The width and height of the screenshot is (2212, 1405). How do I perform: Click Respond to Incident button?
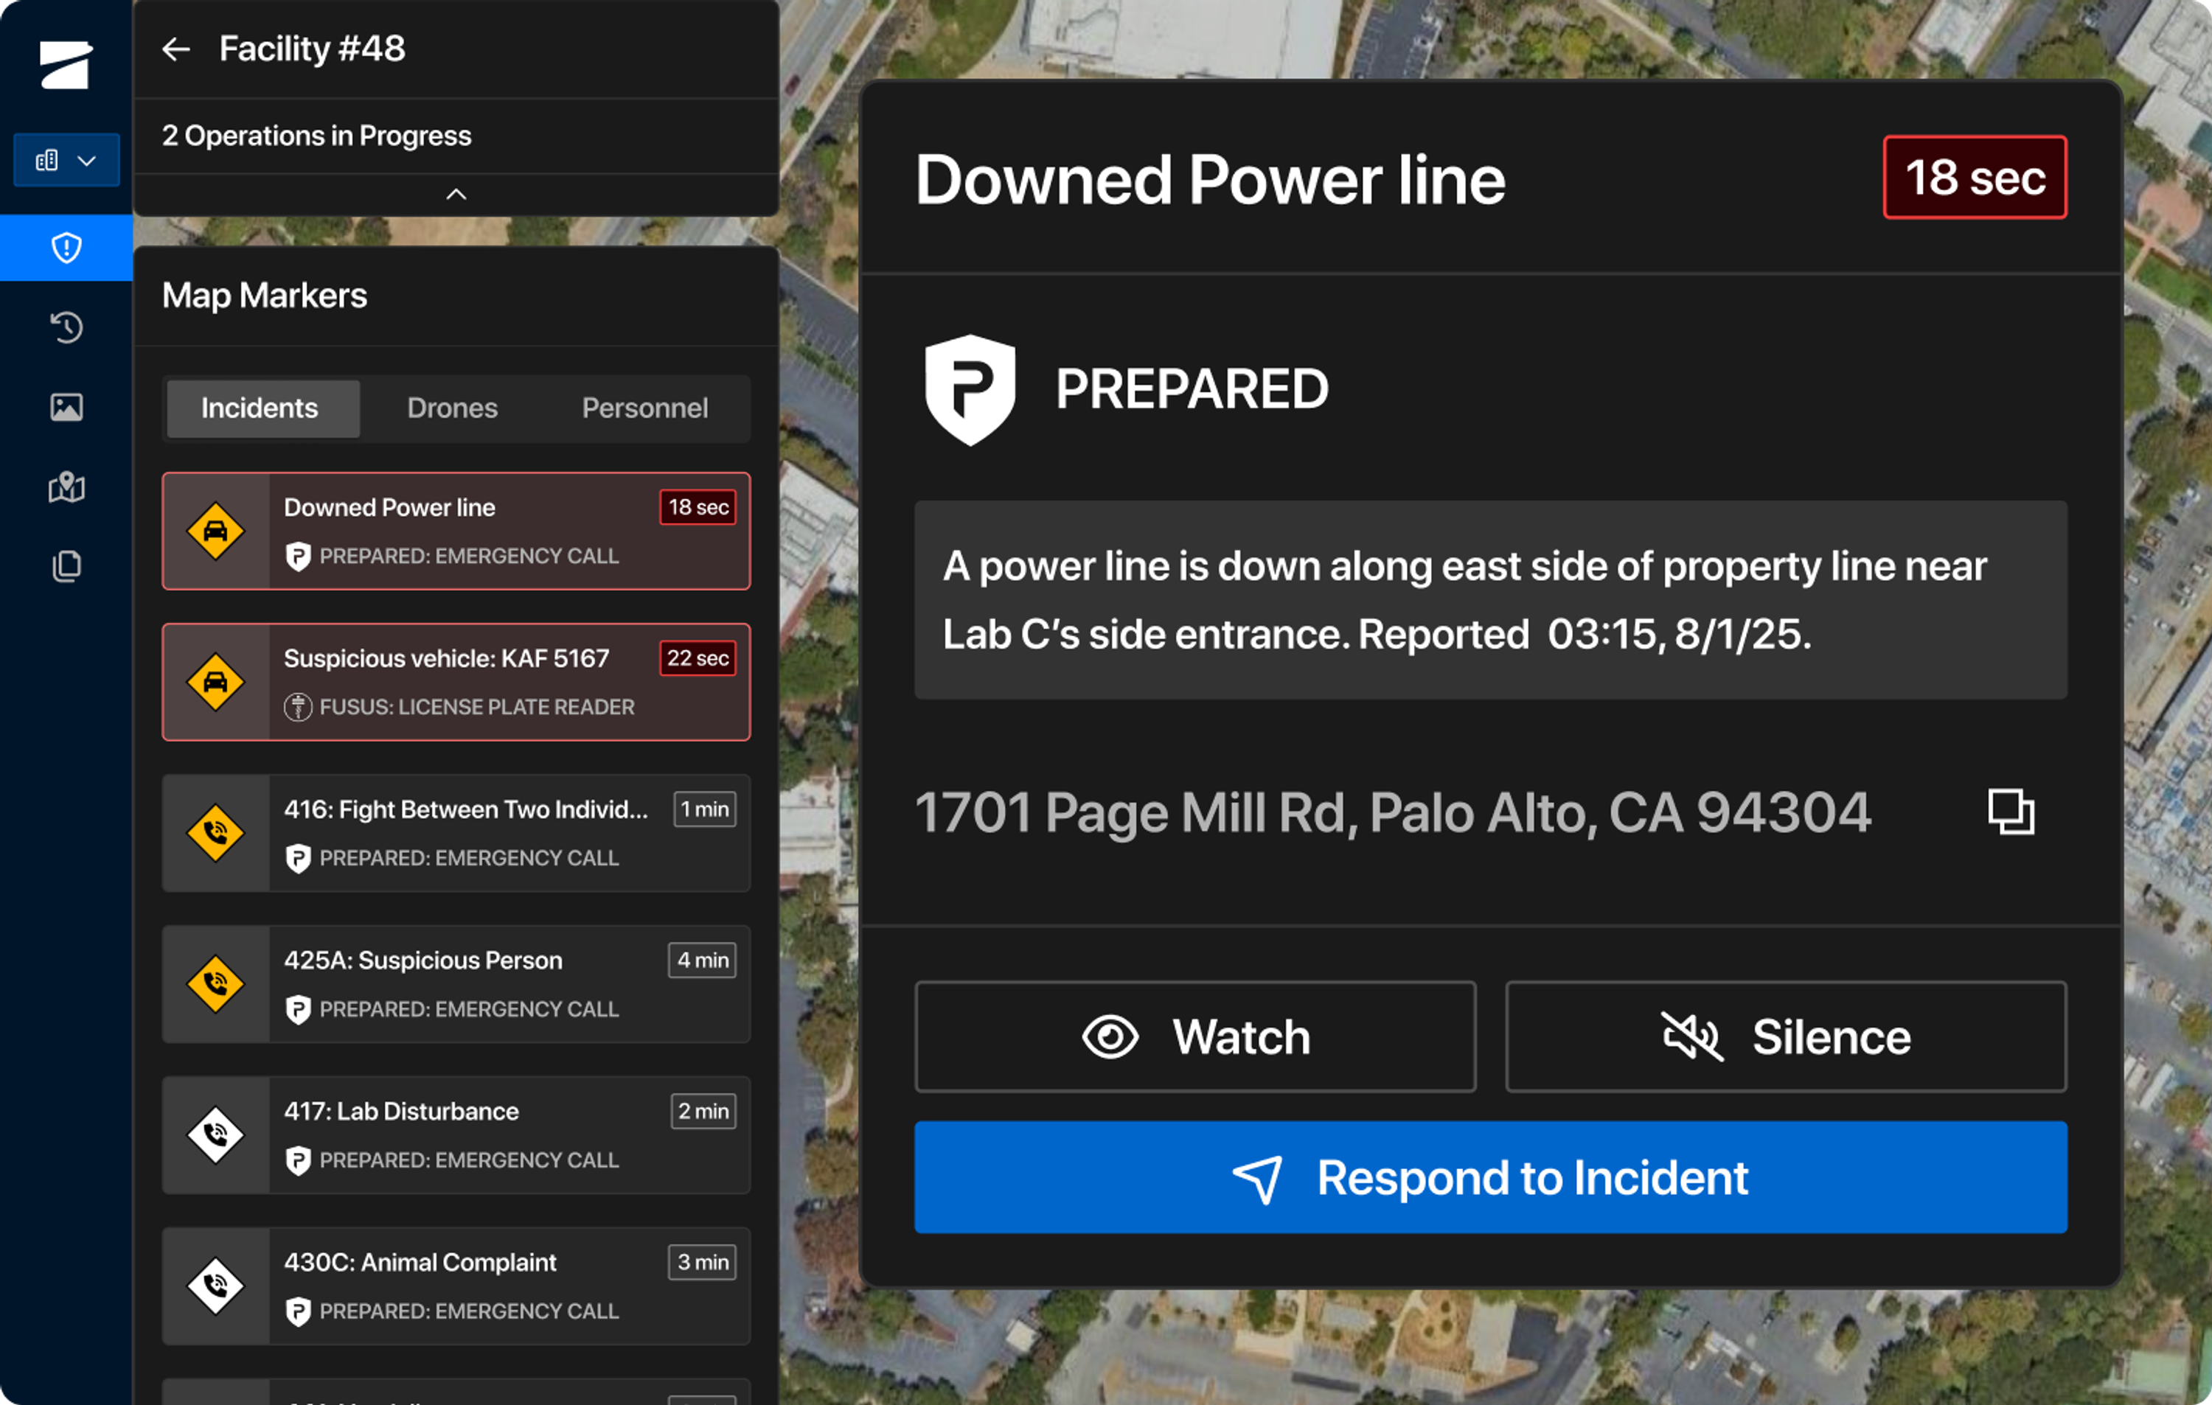pos(1490,1178)
